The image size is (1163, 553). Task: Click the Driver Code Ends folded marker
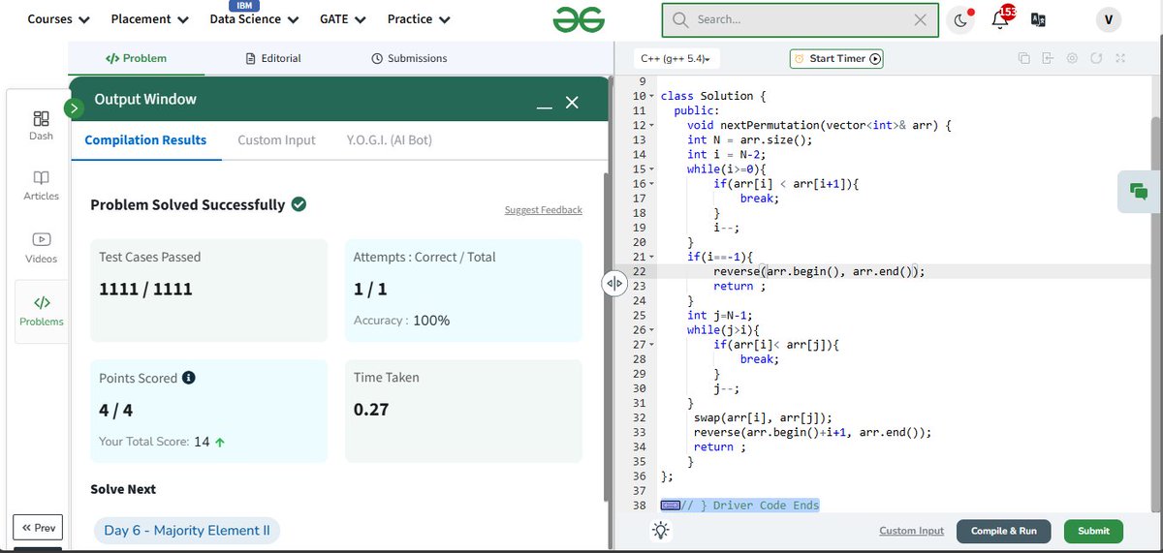point(670,506)
